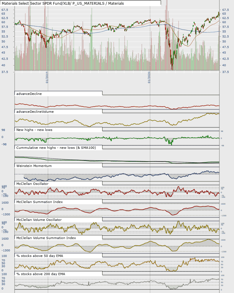Click the McClellan Summation Index label
The height and width of the screenshot is (293, 234).
(x=39, y=202)
